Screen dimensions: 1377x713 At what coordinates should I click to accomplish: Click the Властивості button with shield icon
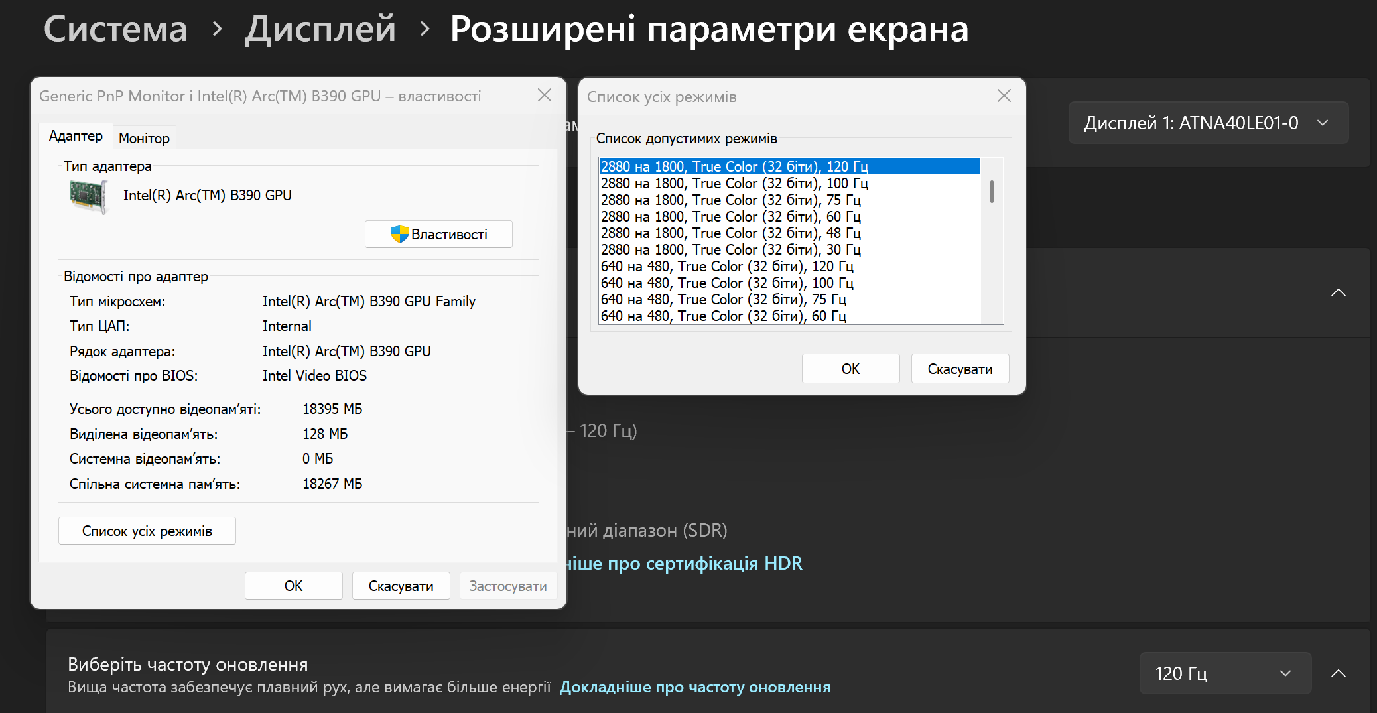point(438,234)
